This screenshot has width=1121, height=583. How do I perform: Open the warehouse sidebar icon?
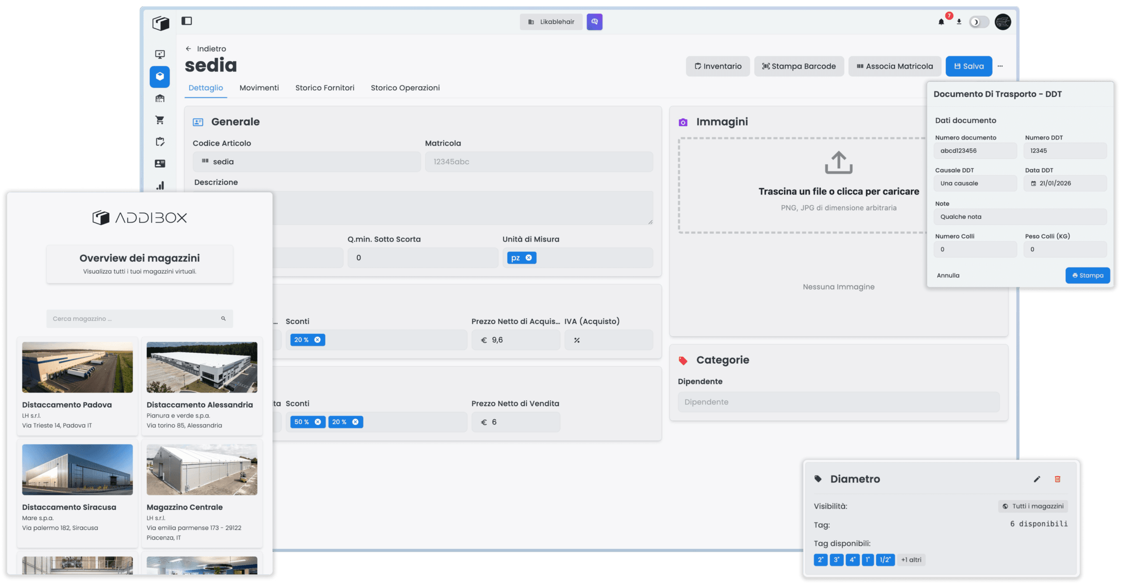[160, 98]
